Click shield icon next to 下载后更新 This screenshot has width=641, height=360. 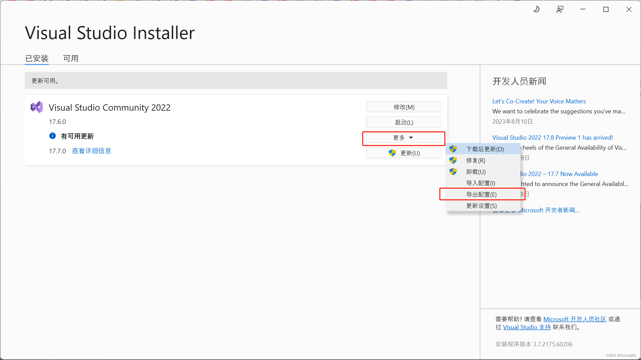pos(453,149)
